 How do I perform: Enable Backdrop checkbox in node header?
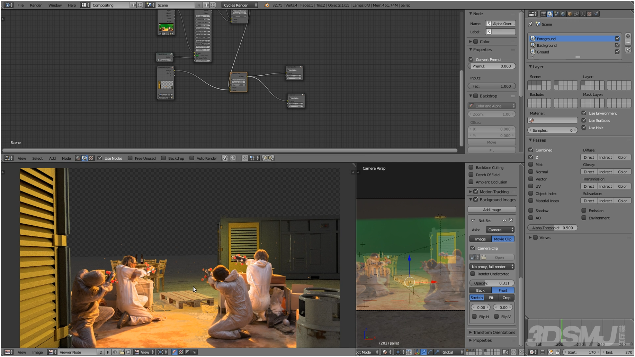pos(163,158)
